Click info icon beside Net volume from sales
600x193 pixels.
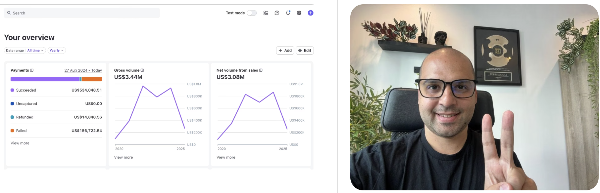click(261, 70)
